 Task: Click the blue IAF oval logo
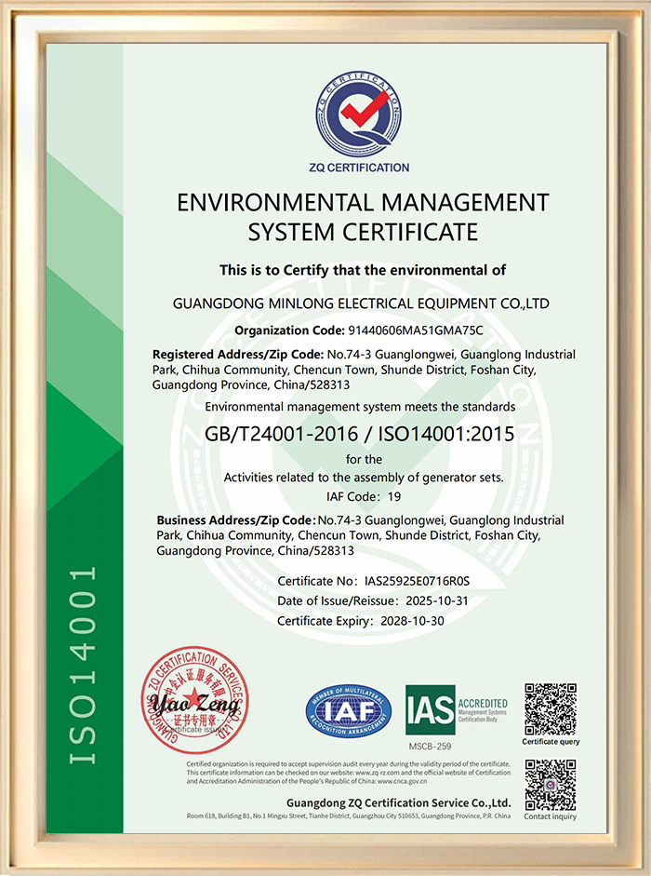click(x=348, y=713)
